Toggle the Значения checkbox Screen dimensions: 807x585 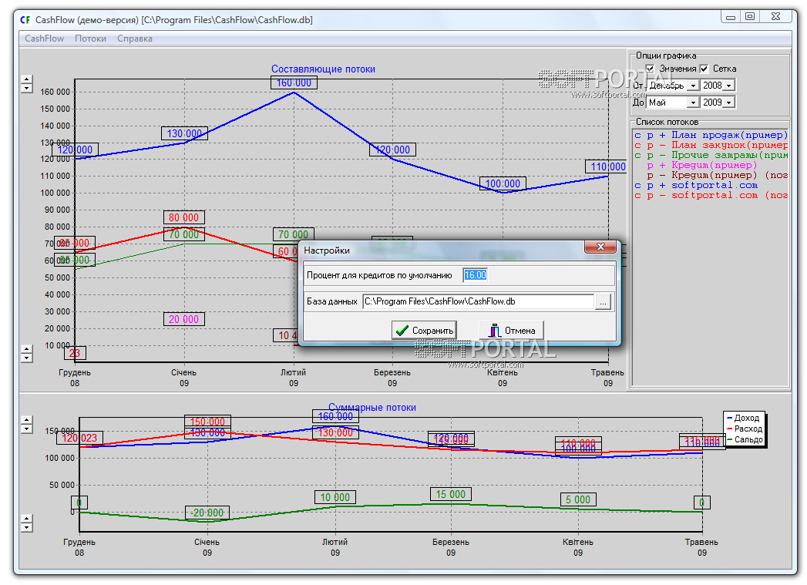651,69
